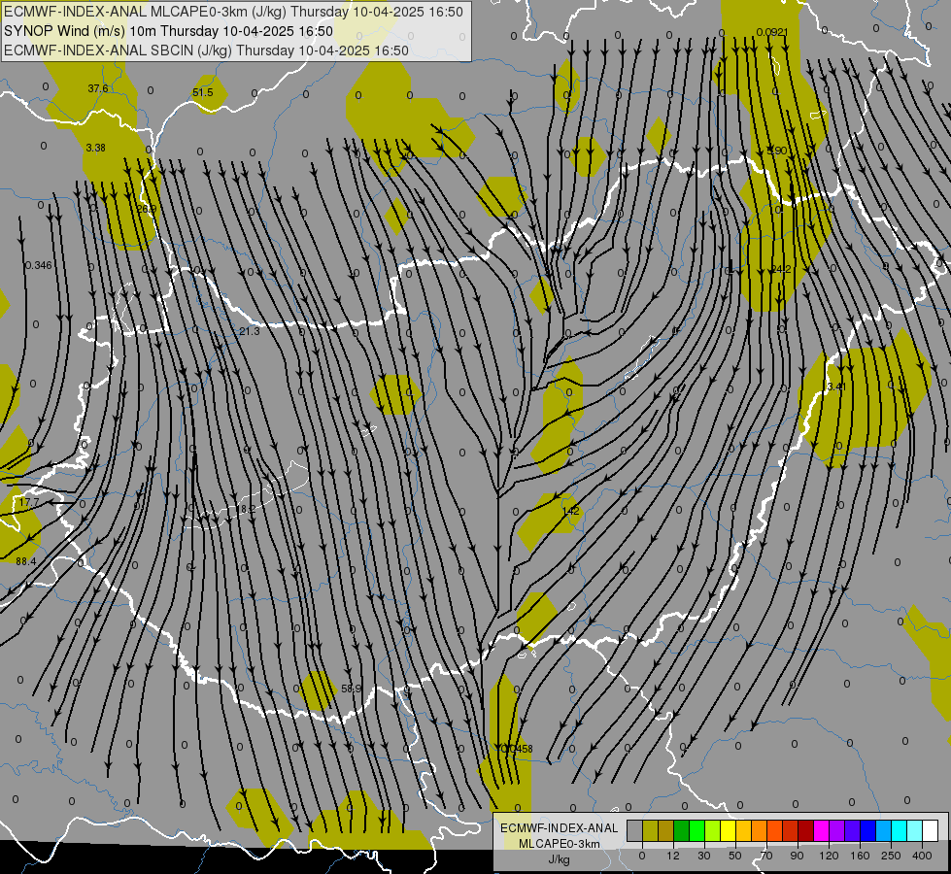The height and width of the screenshot is (874, 951).
Task: Click the 58.9 value on the map
Action: [x=352, y=689]
